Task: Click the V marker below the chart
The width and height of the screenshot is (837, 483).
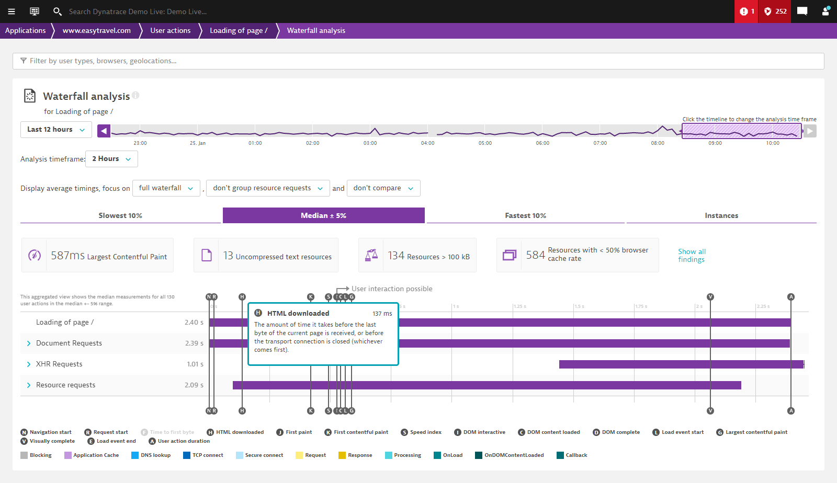Action: (710, 411)
